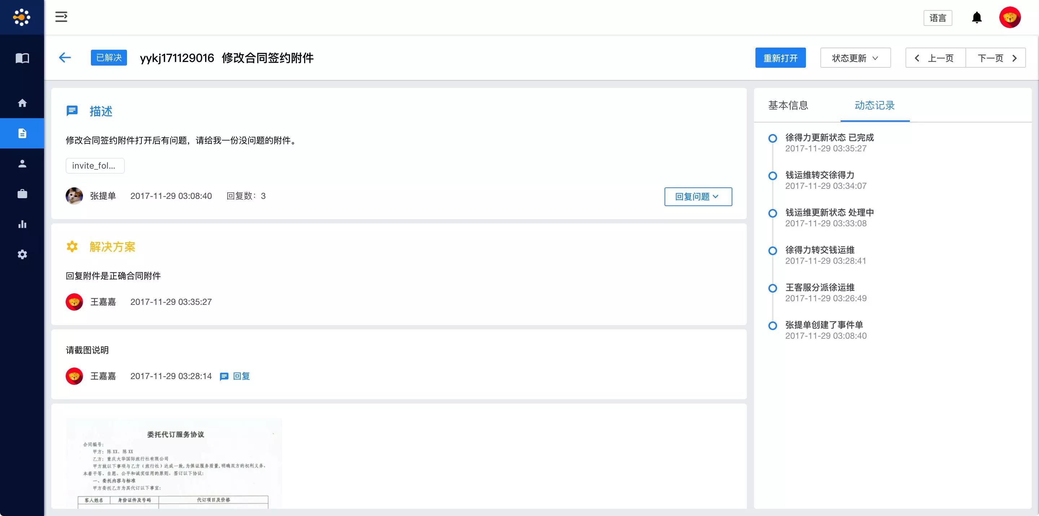
Task: Expand the 状态更新 dropdown
Action: pyautogui.click(x=855, y=58)
